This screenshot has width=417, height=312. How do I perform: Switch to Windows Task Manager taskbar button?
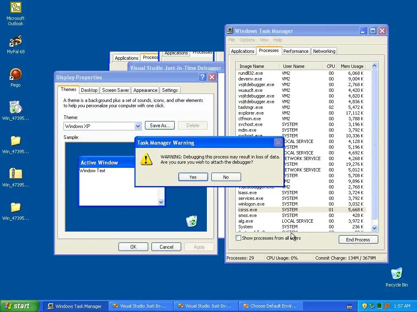point(75,306)
